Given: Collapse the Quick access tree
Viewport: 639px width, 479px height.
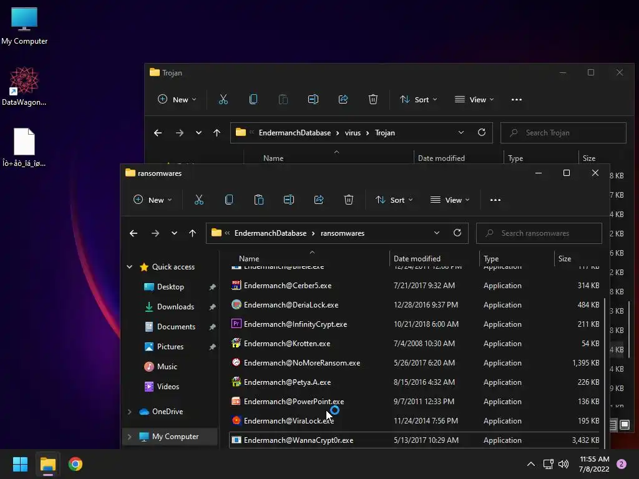Looking at the screenshot, I should [130, 267].
